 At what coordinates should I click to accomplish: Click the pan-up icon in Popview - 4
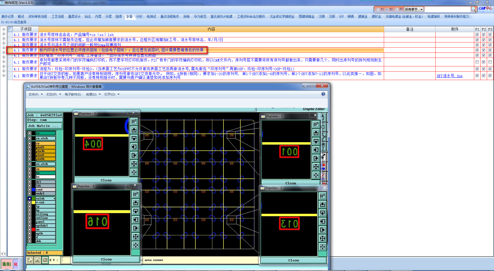pyautogui.click(x=136, y=203)
